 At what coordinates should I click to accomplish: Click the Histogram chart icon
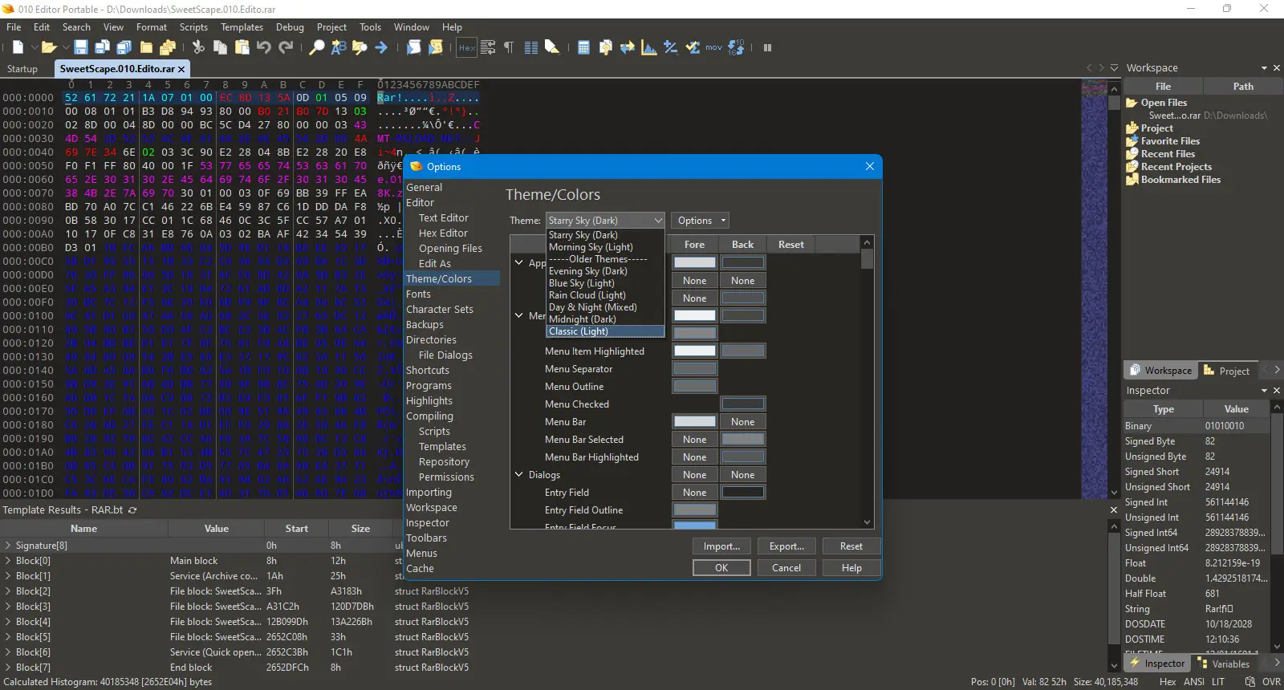648,48
